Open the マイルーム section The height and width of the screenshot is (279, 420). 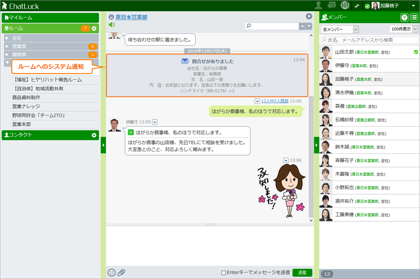(x=50, y=18)
